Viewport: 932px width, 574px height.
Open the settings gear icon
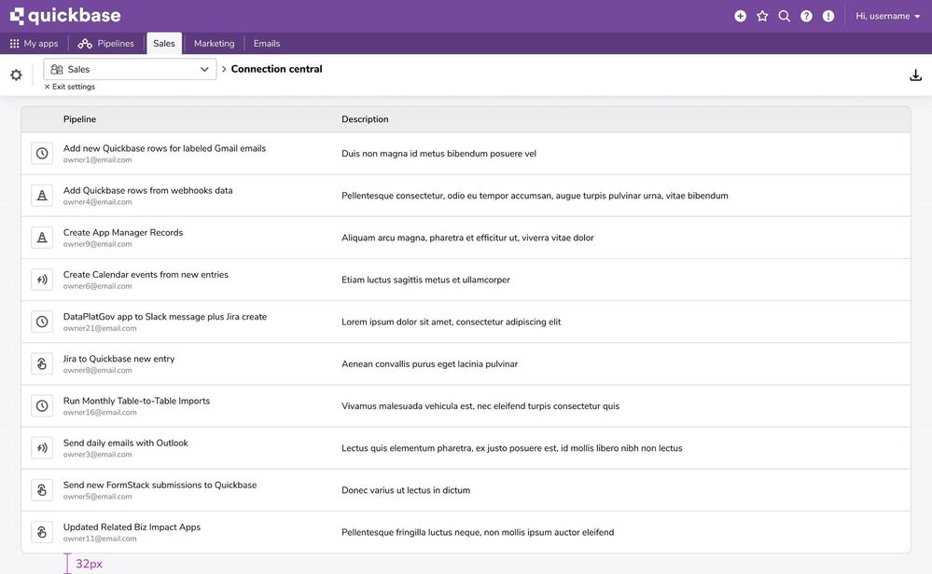coord(16,75)
